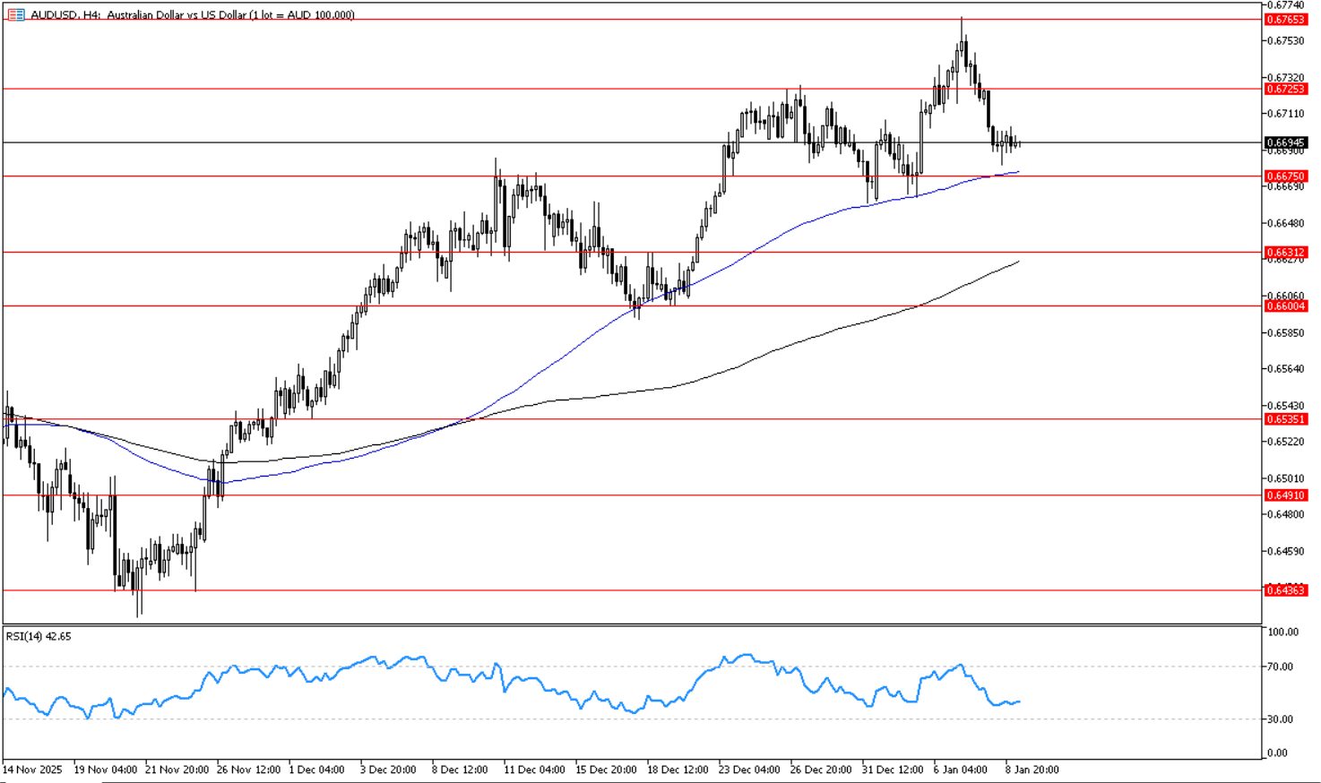Viewport: 1321px width, 783px height.
Task: Click the 6 Jan 04:00 time label
Action: click(960, 770)
